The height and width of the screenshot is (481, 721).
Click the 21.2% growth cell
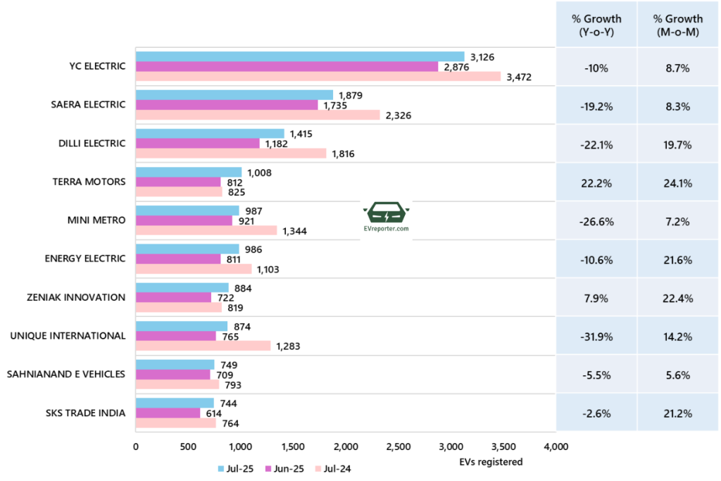pos(678,414)
